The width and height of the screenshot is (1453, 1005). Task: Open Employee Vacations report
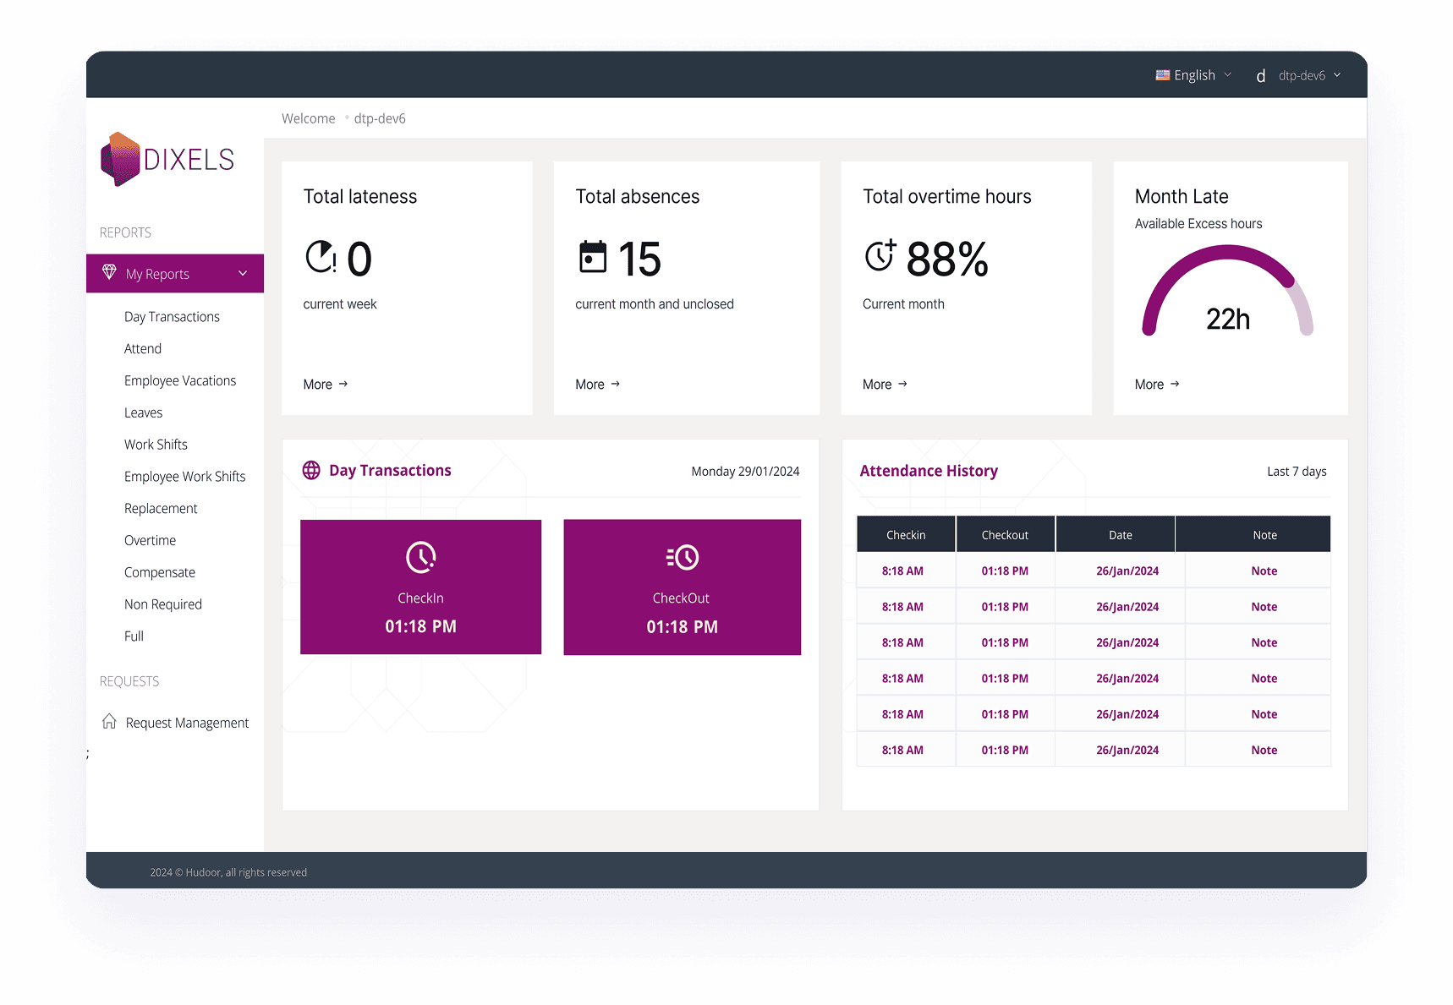[180, 380]
